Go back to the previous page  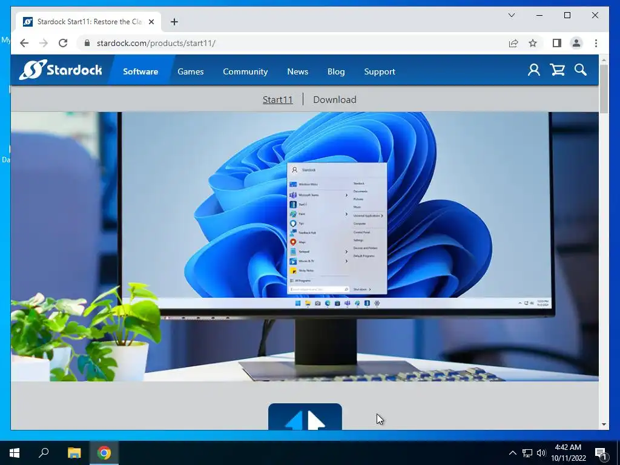(x=24, y=43)
